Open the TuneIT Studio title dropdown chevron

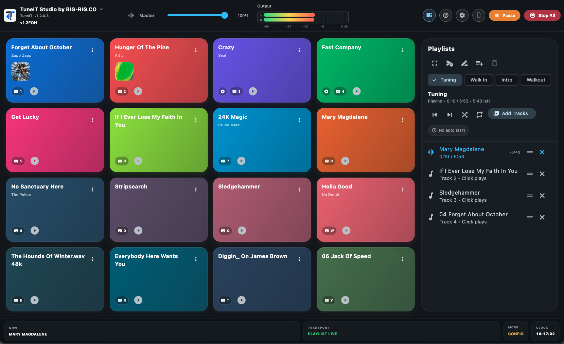(x=101, y=9)
